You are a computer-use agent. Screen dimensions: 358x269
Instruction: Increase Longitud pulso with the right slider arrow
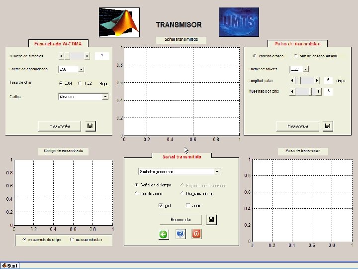(x=317, y=81)
